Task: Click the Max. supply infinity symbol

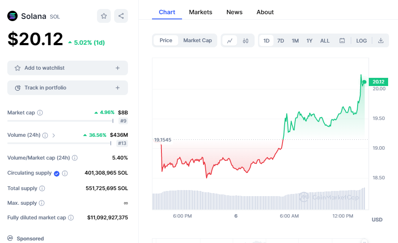Action: [126, 203]
